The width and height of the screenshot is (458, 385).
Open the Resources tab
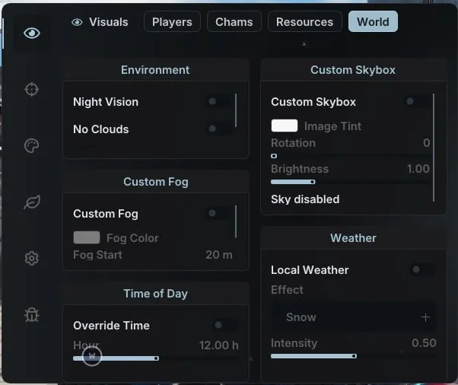point(304,21)
